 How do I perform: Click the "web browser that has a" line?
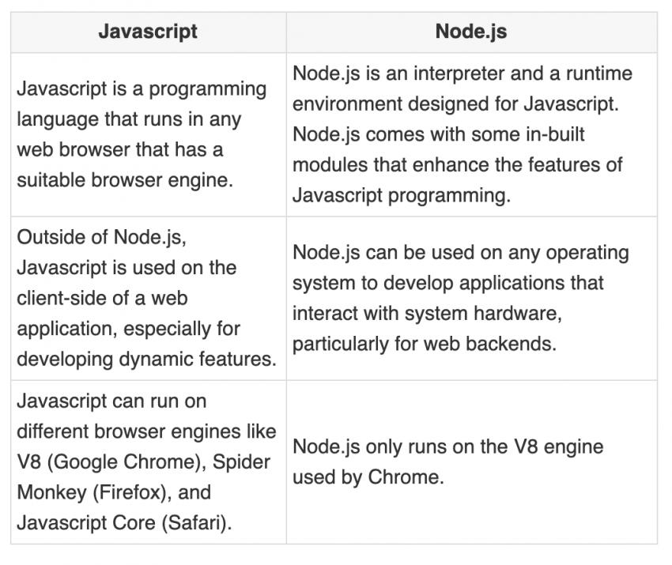(x=119, y=149)
